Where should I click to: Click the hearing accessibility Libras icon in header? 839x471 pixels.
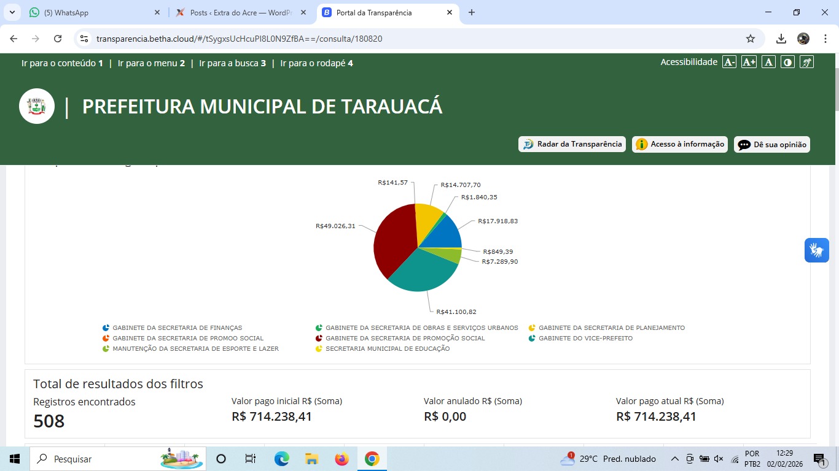point(807,62)
